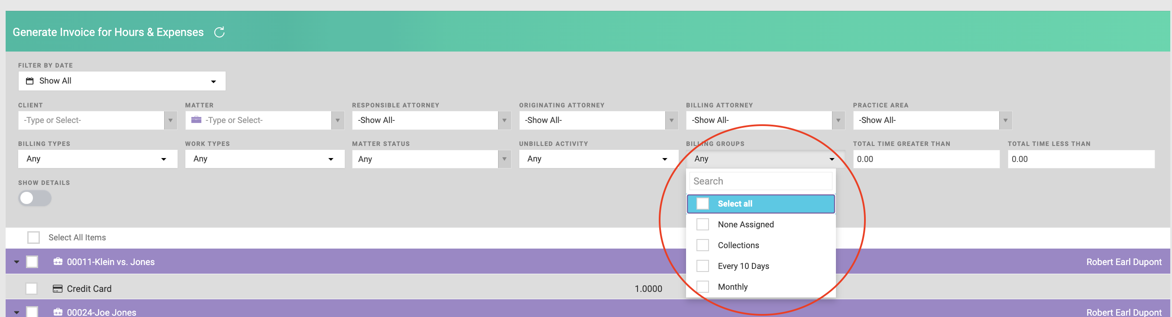1172x317 pixels.
Task: Choose the Select all option label
Action: coord(735,204)
